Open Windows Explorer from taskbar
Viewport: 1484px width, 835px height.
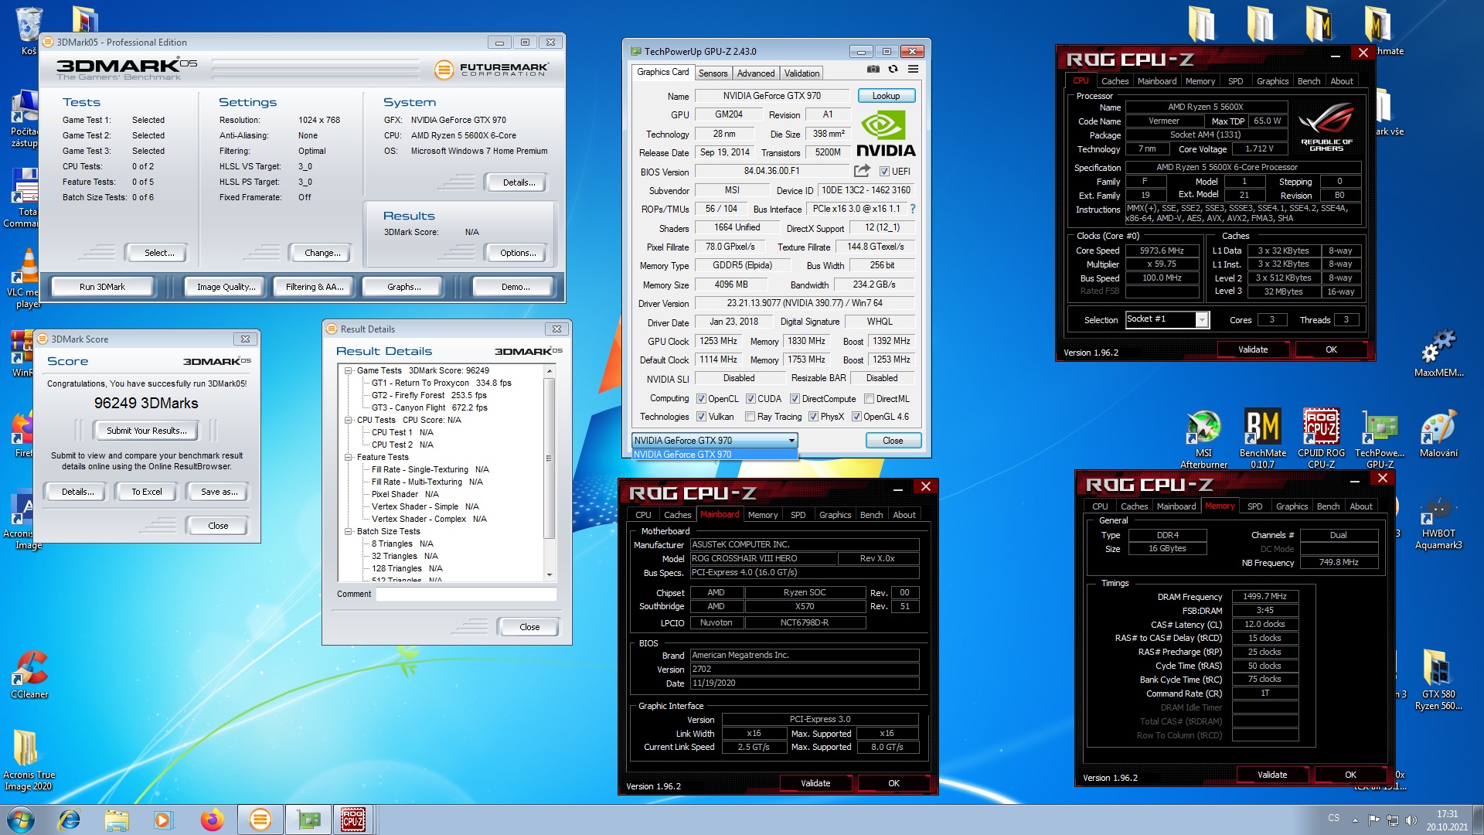(117, 820)
